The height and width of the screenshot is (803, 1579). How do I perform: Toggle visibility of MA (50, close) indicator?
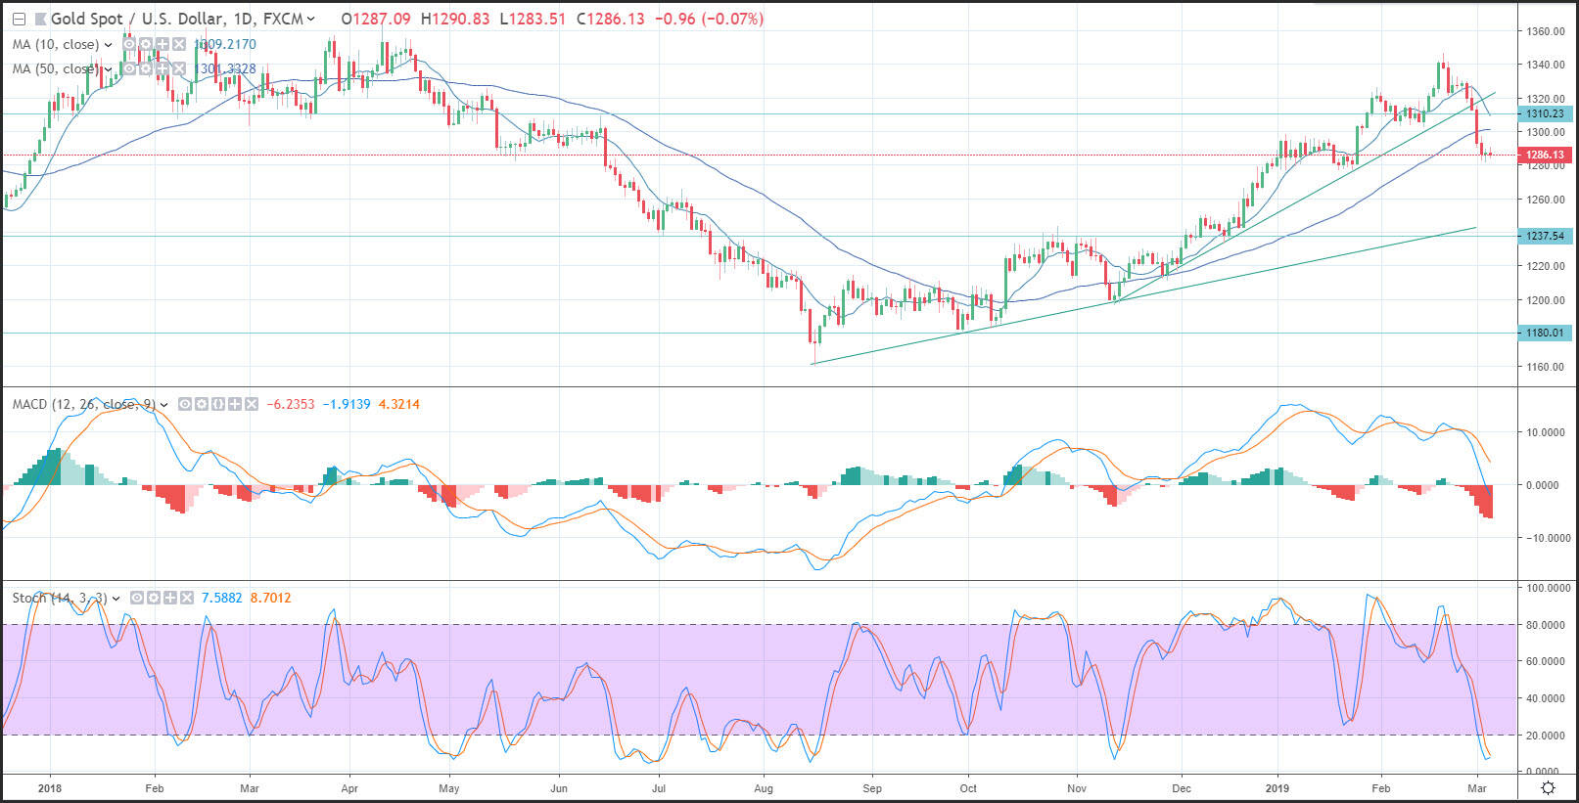(x=129, y=68)
